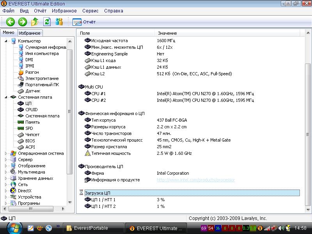Viewport: 312px width, 234px height.
Task: Expand the Сервер tree node
Action: 6,160
